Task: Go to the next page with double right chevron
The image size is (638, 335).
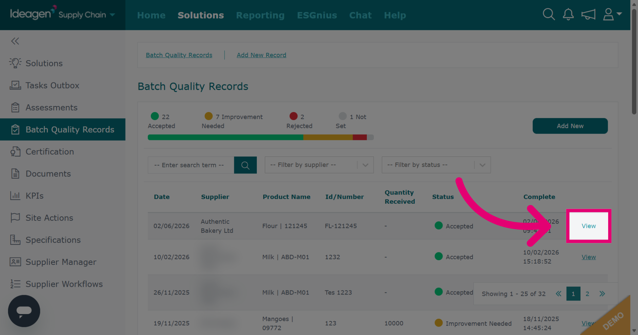Action: [602, 294]
